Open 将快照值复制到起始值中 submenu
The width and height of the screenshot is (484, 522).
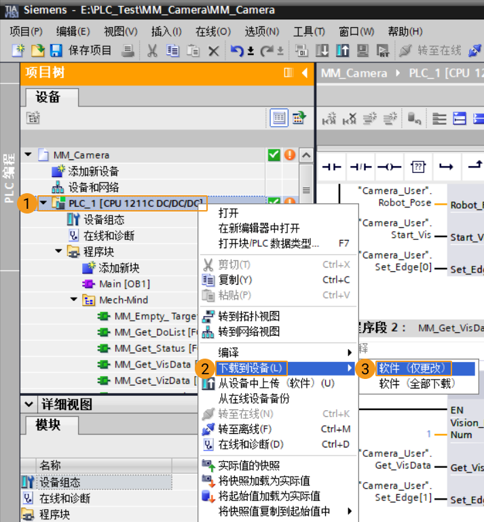[278, 510]
